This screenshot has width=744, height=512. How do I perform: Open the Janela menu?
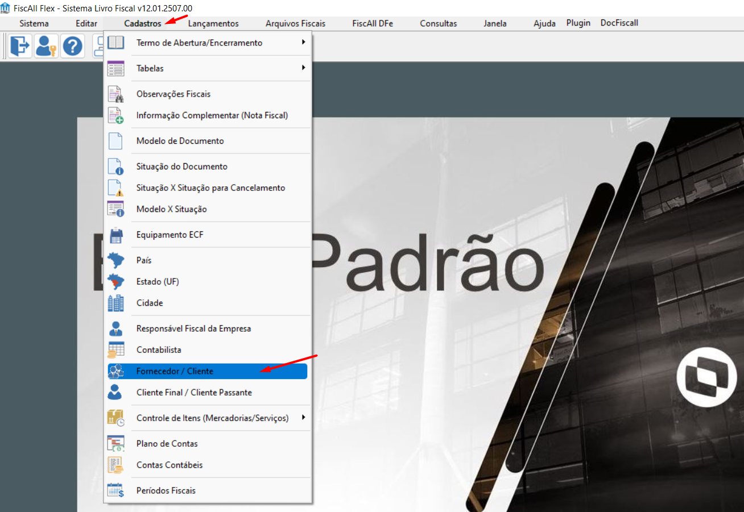click(495, 23)
